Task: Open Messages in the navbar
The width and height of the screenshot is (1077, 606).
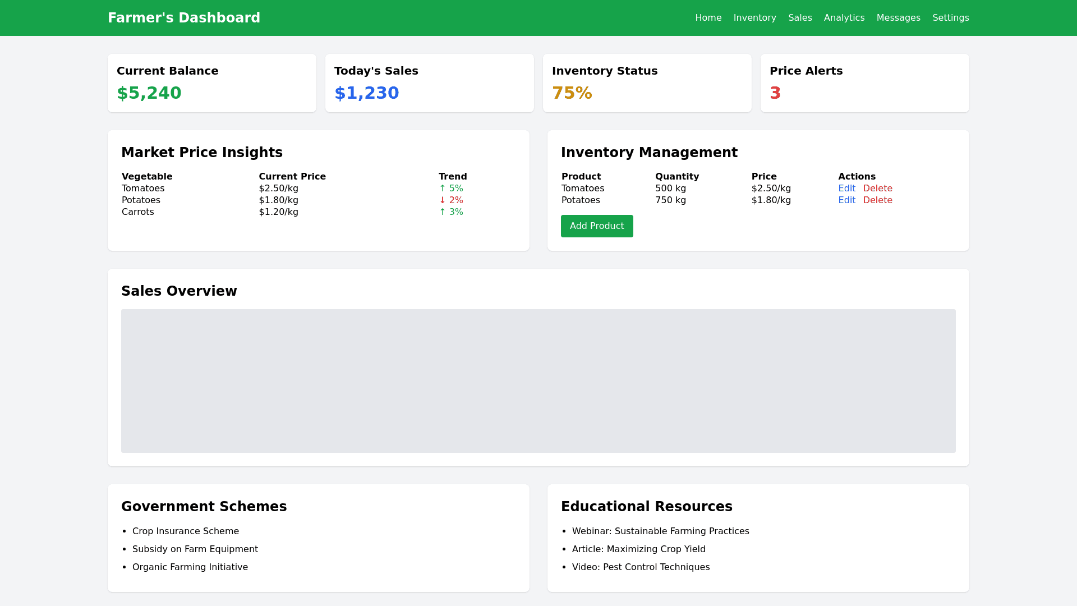Action: [x=898, y=18]
